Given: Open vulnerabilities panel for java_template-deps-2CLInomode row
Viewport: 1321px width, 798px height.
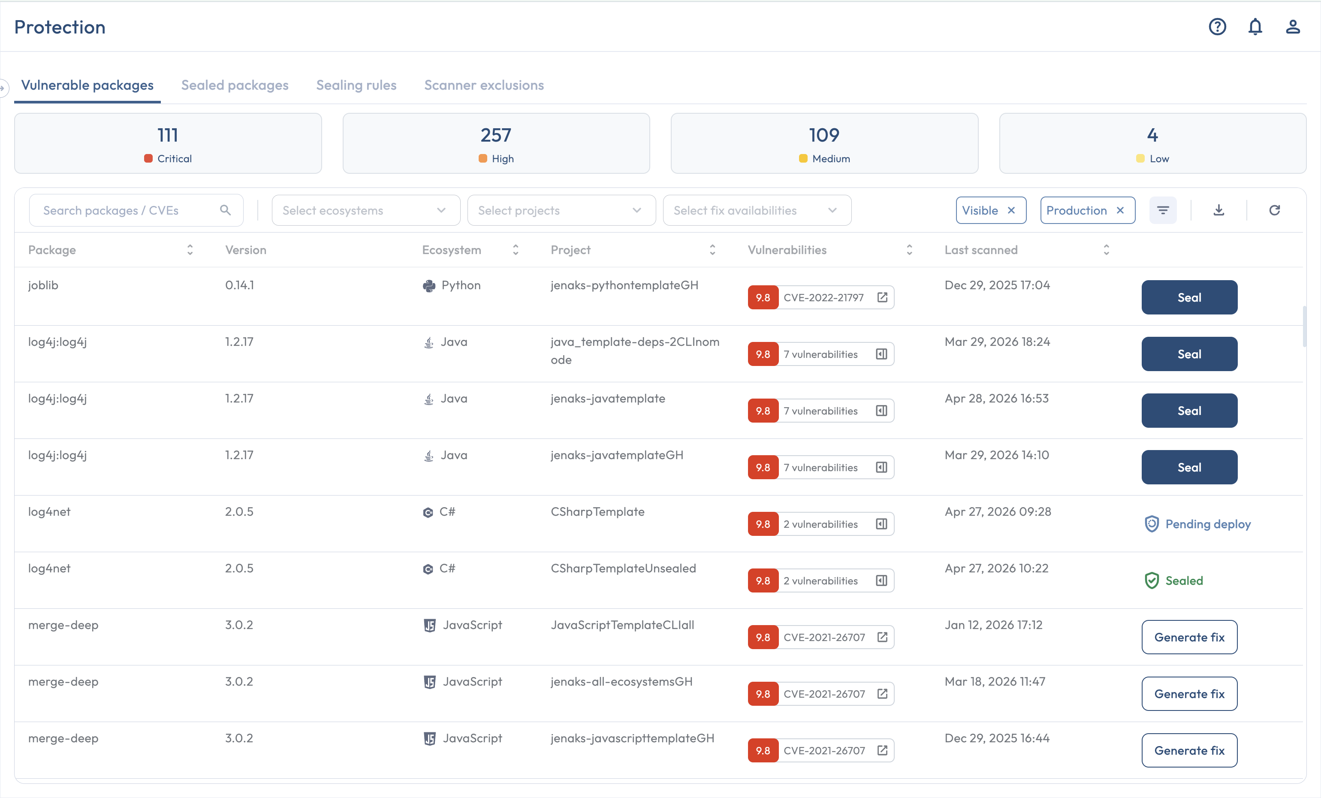Looking at the screenshot, I should [881, 354].
